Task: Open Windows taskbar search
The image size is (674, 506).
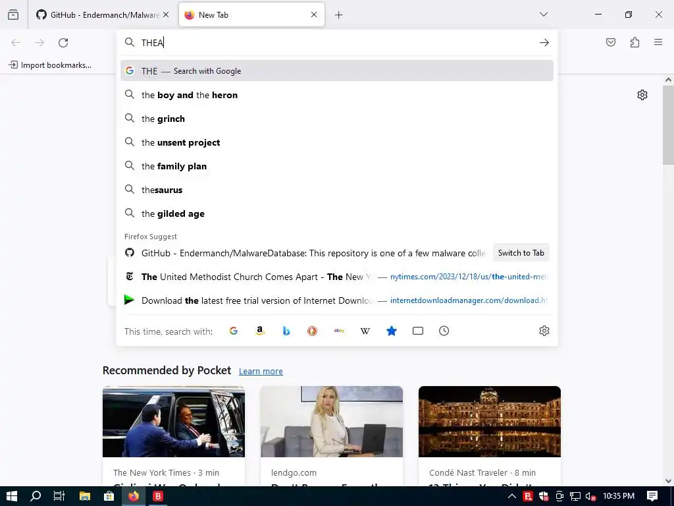Action: [36, 496]
